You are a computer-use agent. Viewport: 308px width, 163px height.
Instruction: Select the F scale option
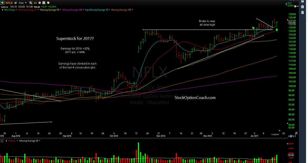tap(295, 136)
